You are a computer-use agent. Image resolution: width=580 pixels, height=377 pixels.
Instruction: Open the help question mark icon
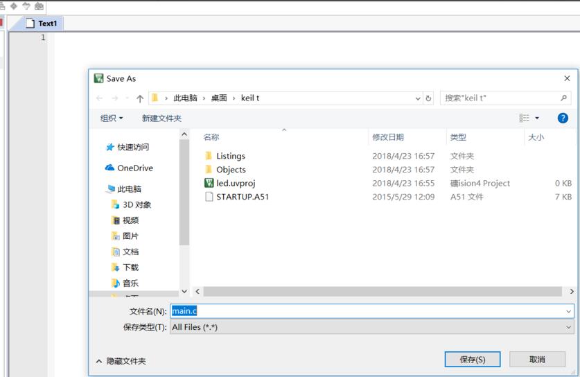563,119
